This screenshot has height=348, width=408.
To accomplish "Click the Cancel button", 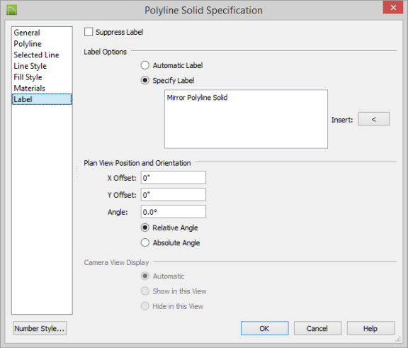I will [x=317, y=328].
